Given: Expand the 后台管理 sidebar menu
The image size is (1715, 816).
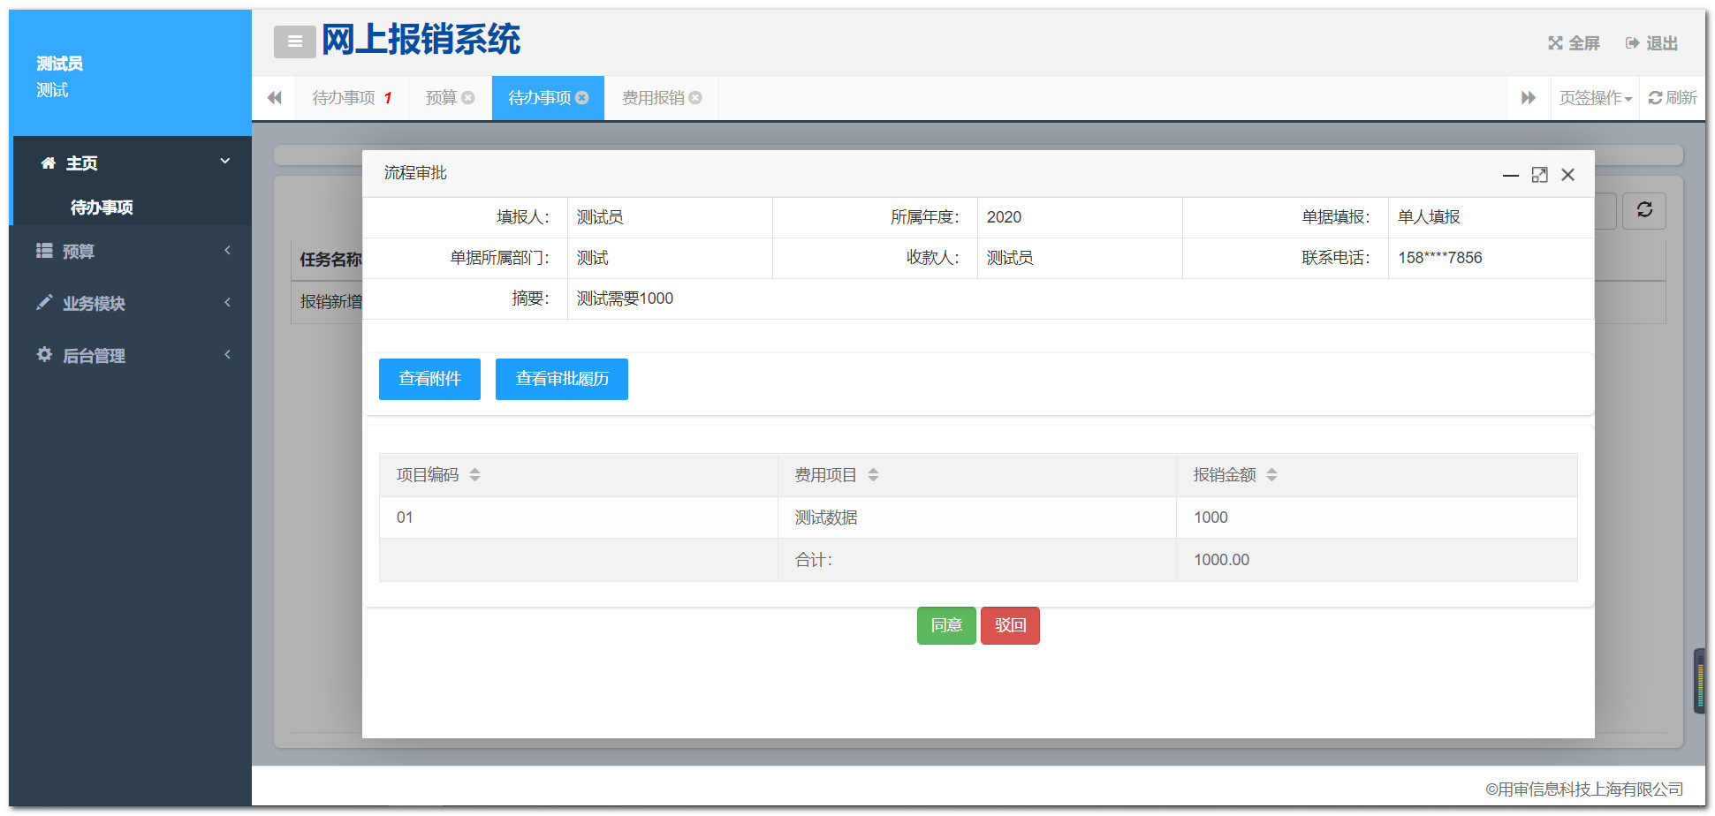Looking at the screenshot, I should click(x=131, y=355).
